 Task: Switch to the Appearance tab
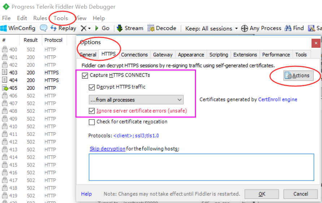pos(191,55)
